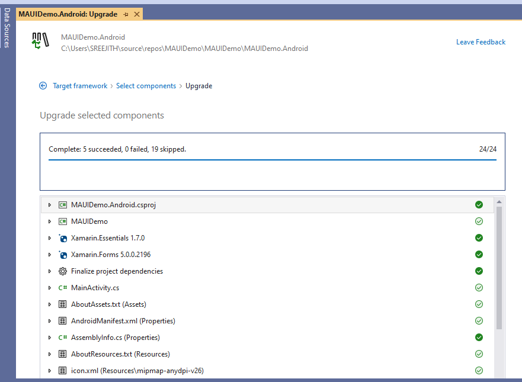This screenshot has width=522, height=382.
Task: Expand the AboutResources.txt (Resources) row
Action: click(x=50, y=354)
